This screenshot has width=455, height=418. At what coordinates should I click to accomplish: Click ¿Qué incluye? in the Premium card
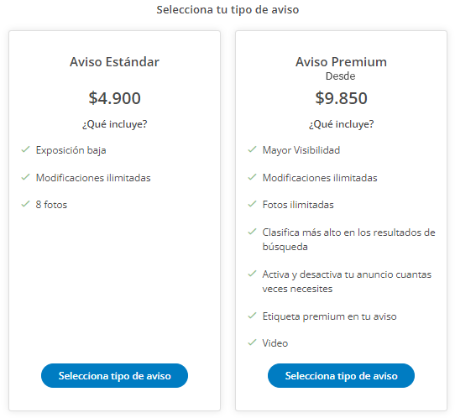pyautogui.click(x=341, y=124)
